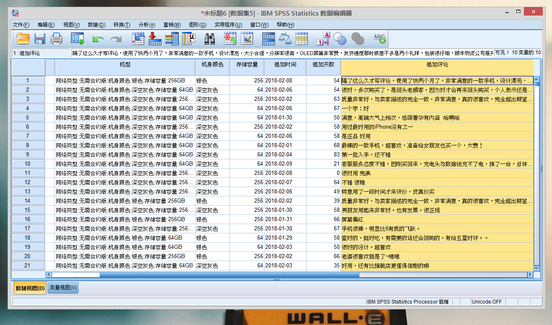The width and height of the screenshot is (552, 325).
Task: Click the SPSS application icon in title bar
Action: 15,13
